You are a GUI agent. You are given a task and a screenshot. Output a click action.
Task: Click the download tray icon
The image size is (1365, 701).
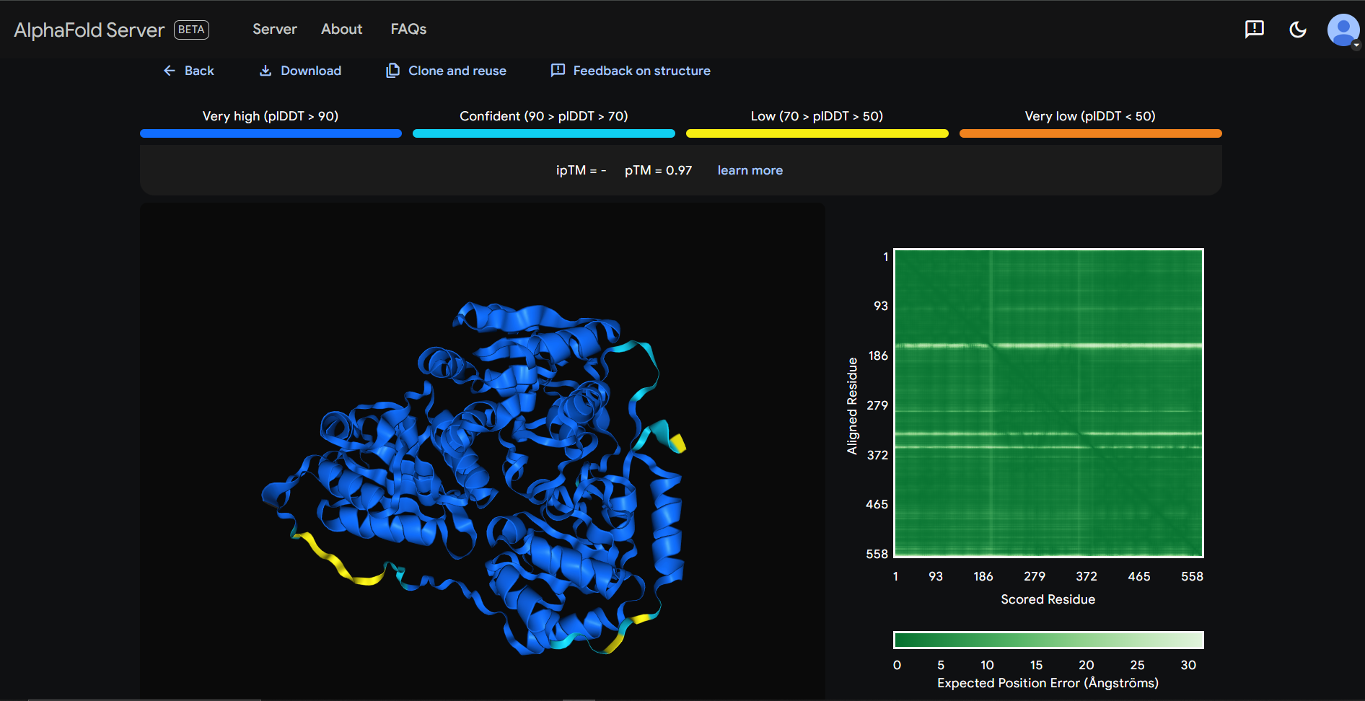click(x=265, y=71)
